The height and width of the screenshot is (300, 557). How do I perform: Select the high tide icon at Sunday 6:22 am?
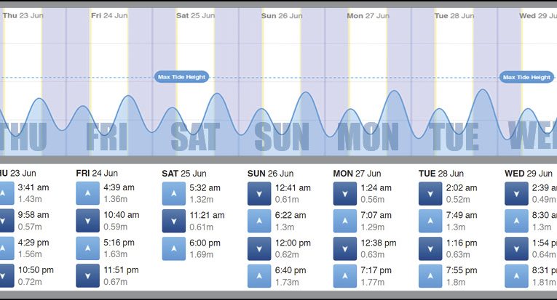pyautogui.click(x=259, y=220)
